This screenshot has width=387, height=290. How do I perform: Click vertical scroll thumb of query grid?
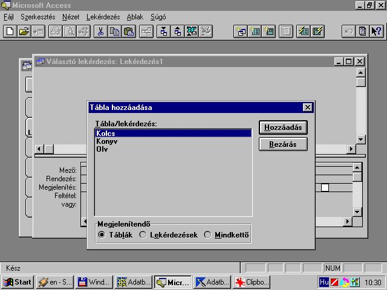[357, 177]
